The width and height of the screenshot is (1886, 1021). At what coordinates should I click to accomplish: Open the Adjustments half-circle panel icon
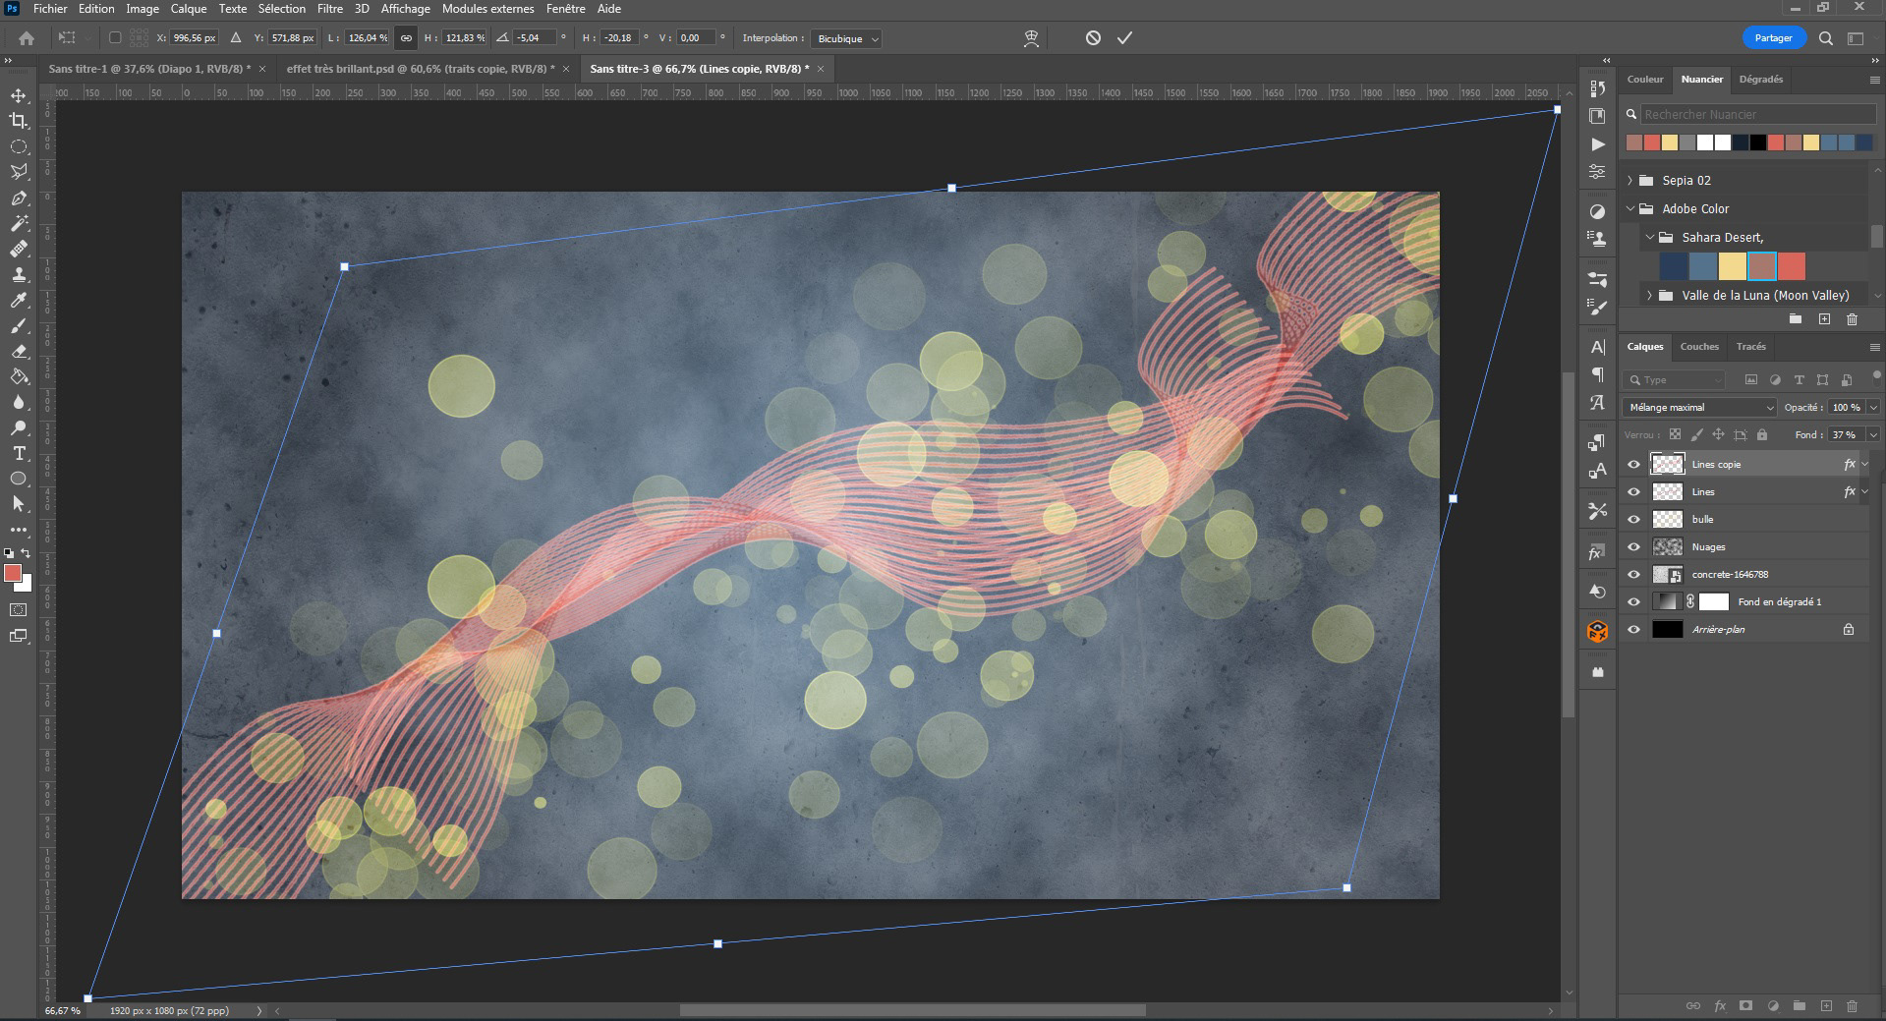pos(1597,211)
